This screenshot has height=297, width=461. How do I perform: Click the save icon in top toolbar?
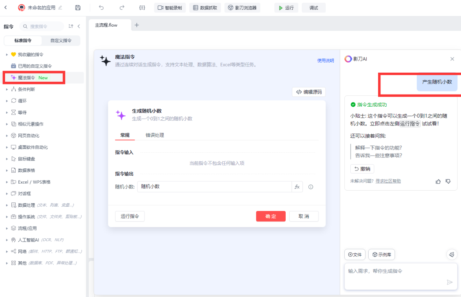click(78, 8)
